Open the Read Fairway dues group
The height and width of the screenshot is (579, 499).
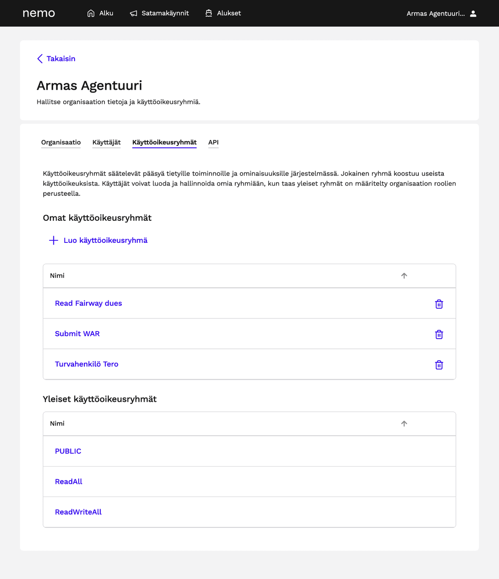tap(88, 303)
